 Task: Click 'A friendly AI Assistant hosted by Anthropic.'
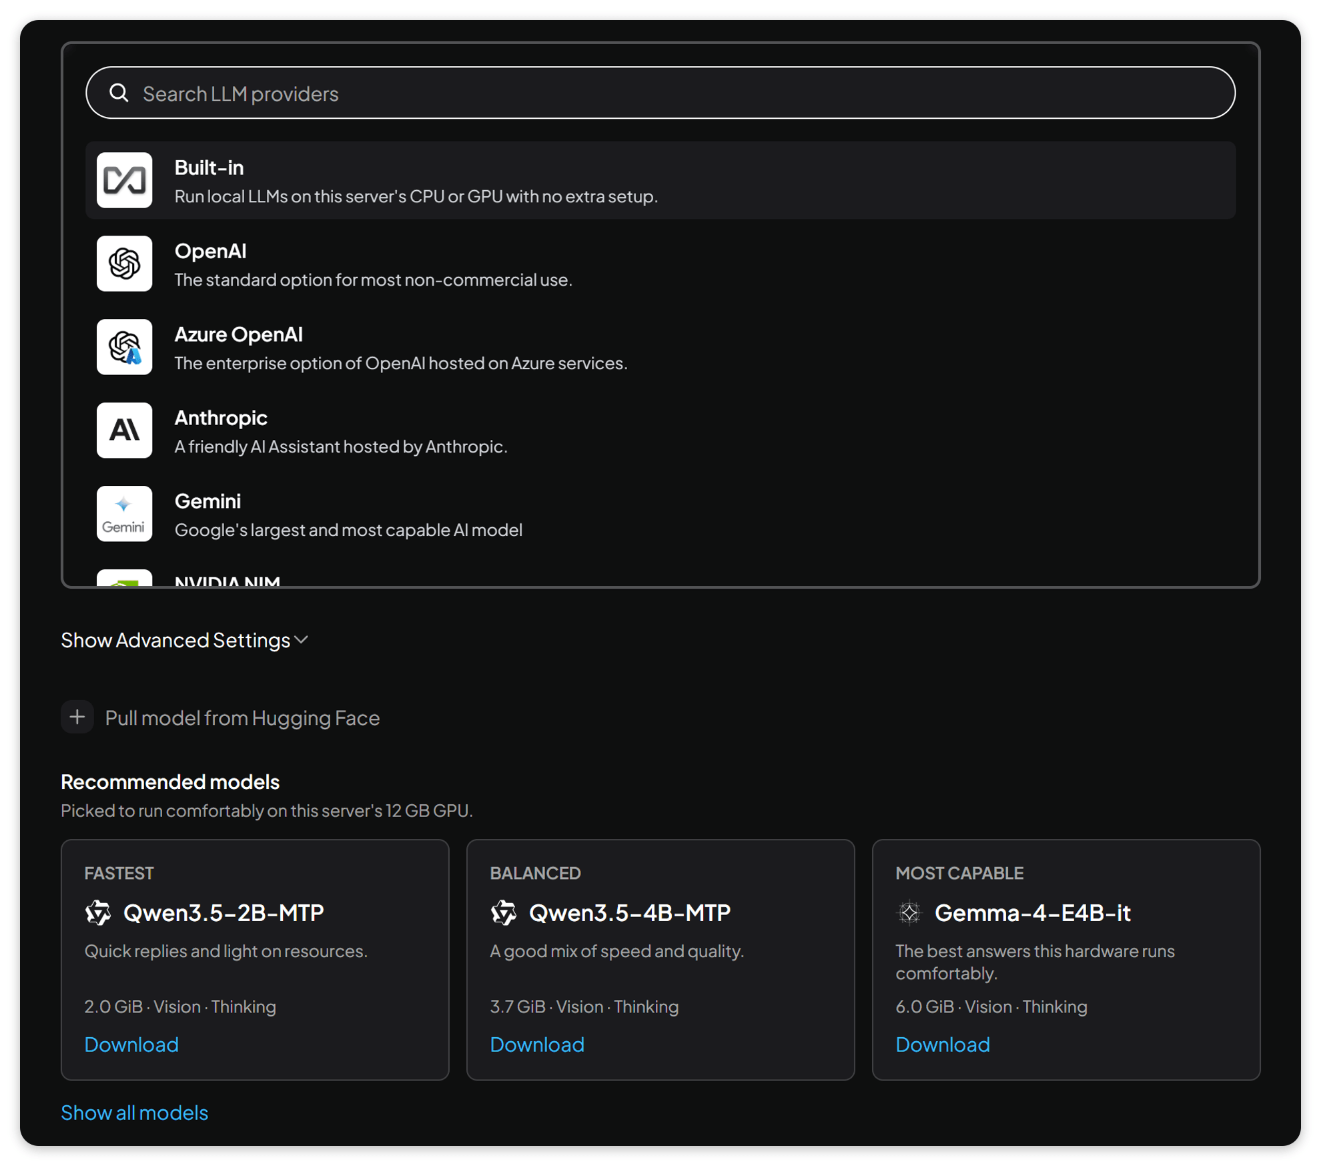(x=341, y=447)
